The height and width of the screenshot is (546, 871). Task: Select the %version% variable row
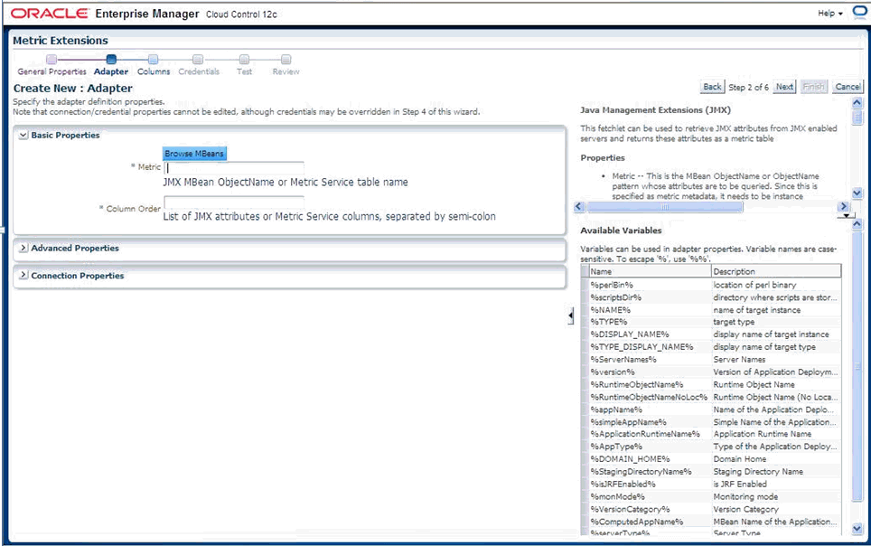711,372
